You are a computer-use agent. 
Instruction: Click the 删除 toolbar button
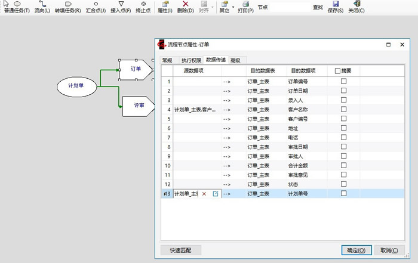pyautogui.click(x=186, y=7)
